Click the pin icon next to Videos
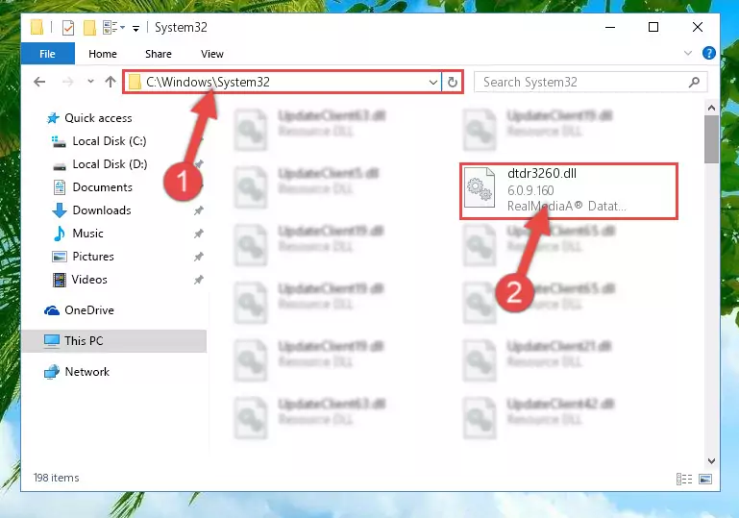This screenshot has height=518, width=739. (x=199, y=280)
